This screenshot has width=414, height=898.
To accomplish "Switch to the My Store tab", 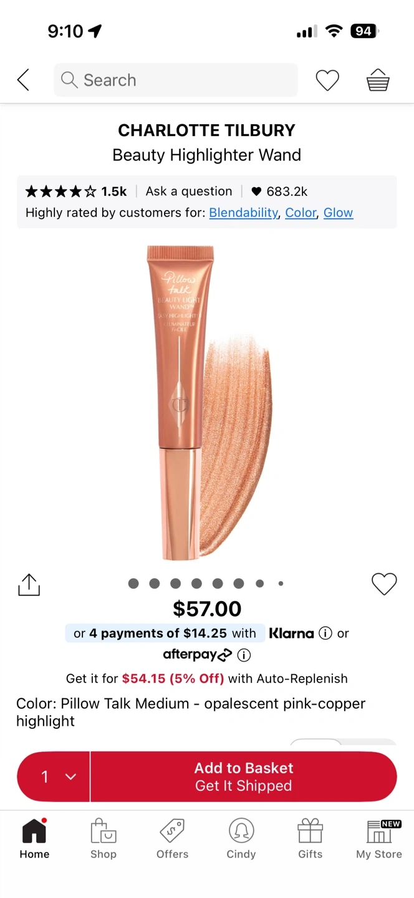I will (379, 839).
